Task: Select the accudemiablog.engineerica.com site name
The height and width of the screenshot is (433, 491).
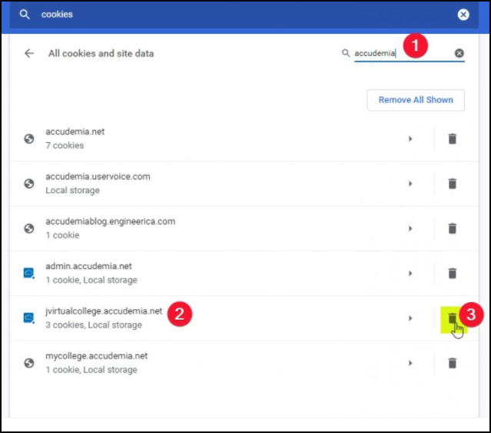Action: pyautogui.click(x=110, y=221)
